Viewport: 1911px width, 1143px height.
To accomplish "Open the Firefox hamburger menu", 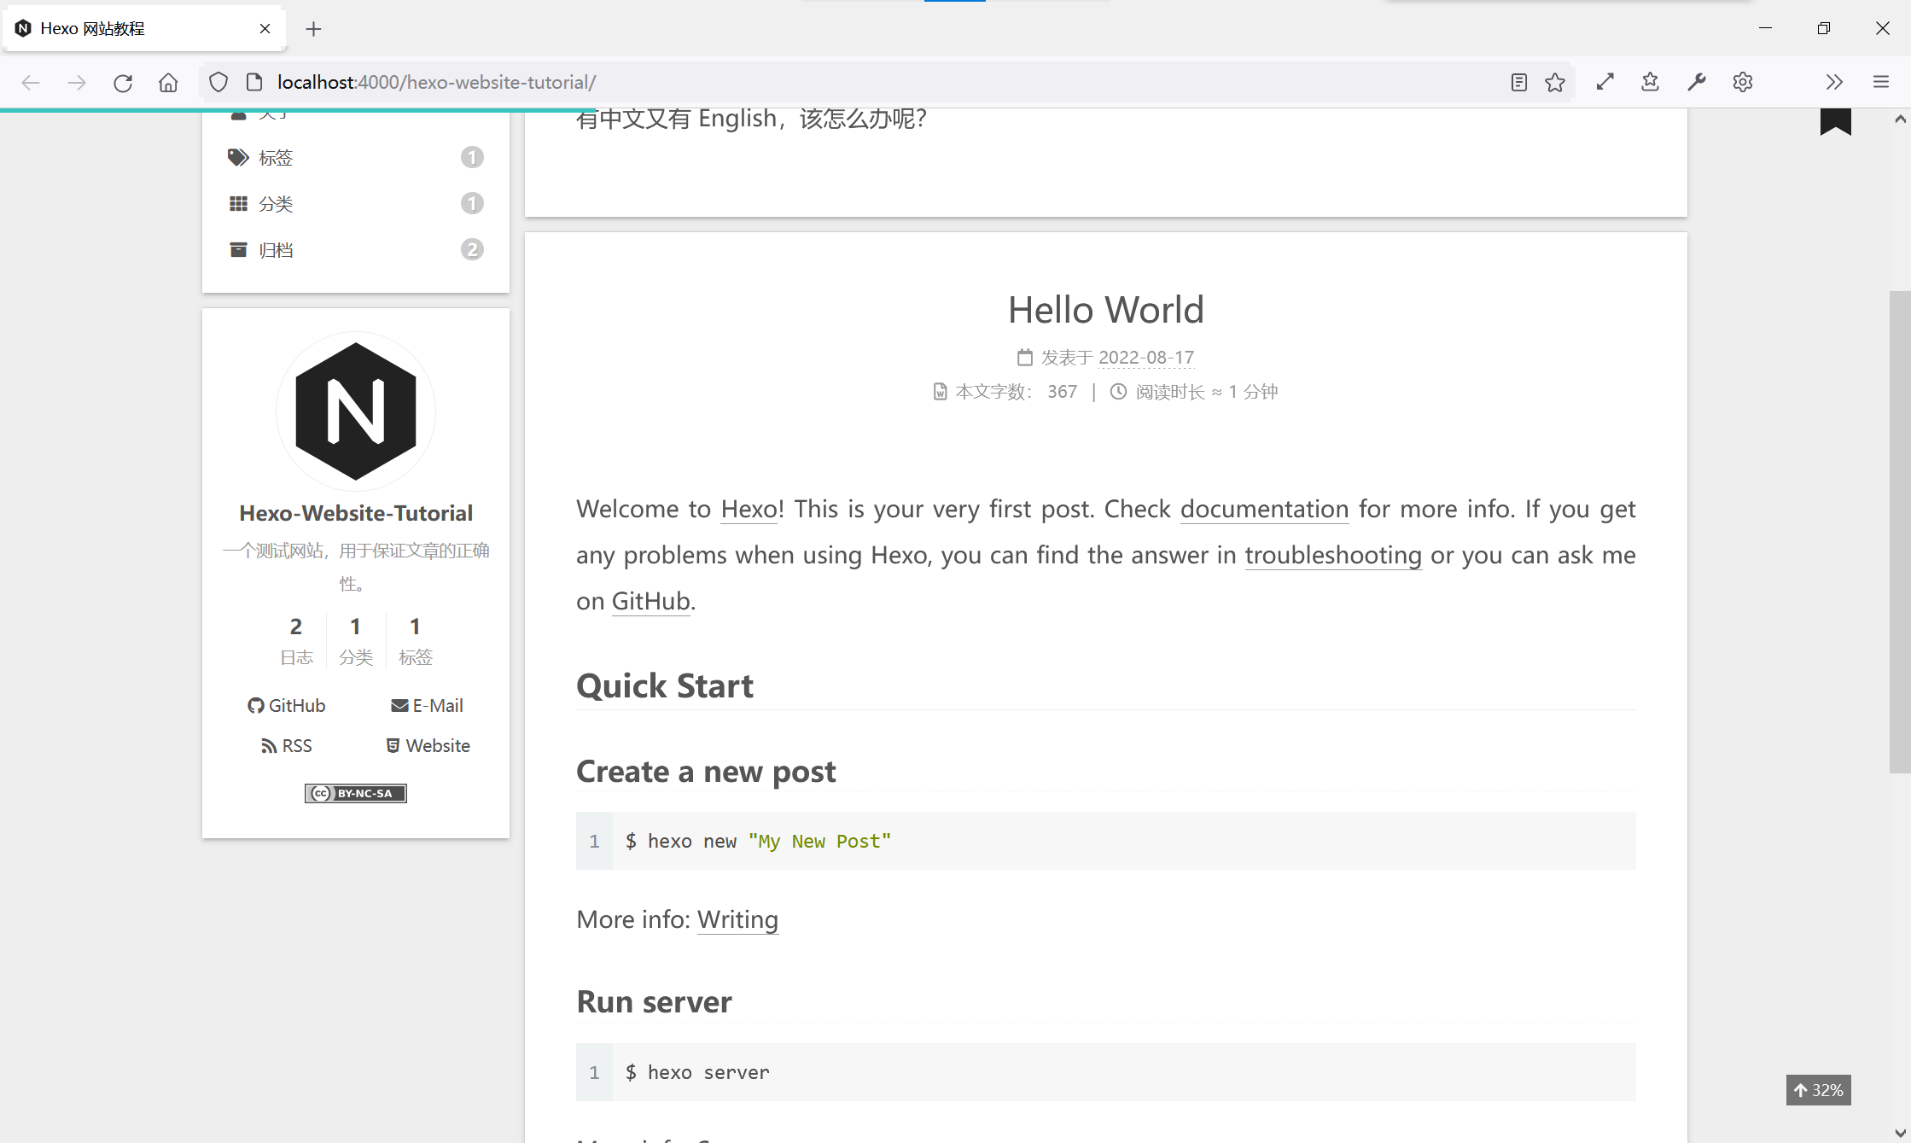I will [1880, 82].
